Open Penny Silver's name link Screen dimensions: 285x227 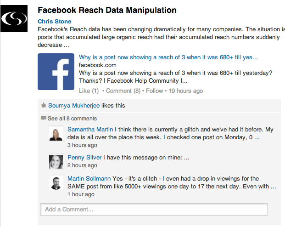84,157
